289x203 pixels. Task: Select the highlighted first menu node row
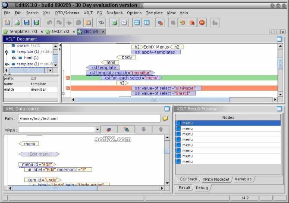point(228,123)
